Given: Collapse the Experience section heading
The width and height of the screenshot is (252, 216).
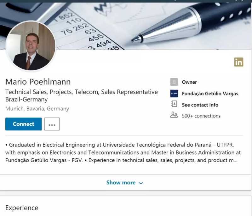Looking at the screenshot, I should pos(21,208).
